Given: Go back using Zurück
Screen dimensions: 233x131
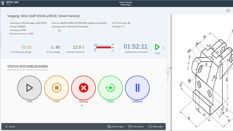Looking at the screenshot, I should click(x=10, y=127).
